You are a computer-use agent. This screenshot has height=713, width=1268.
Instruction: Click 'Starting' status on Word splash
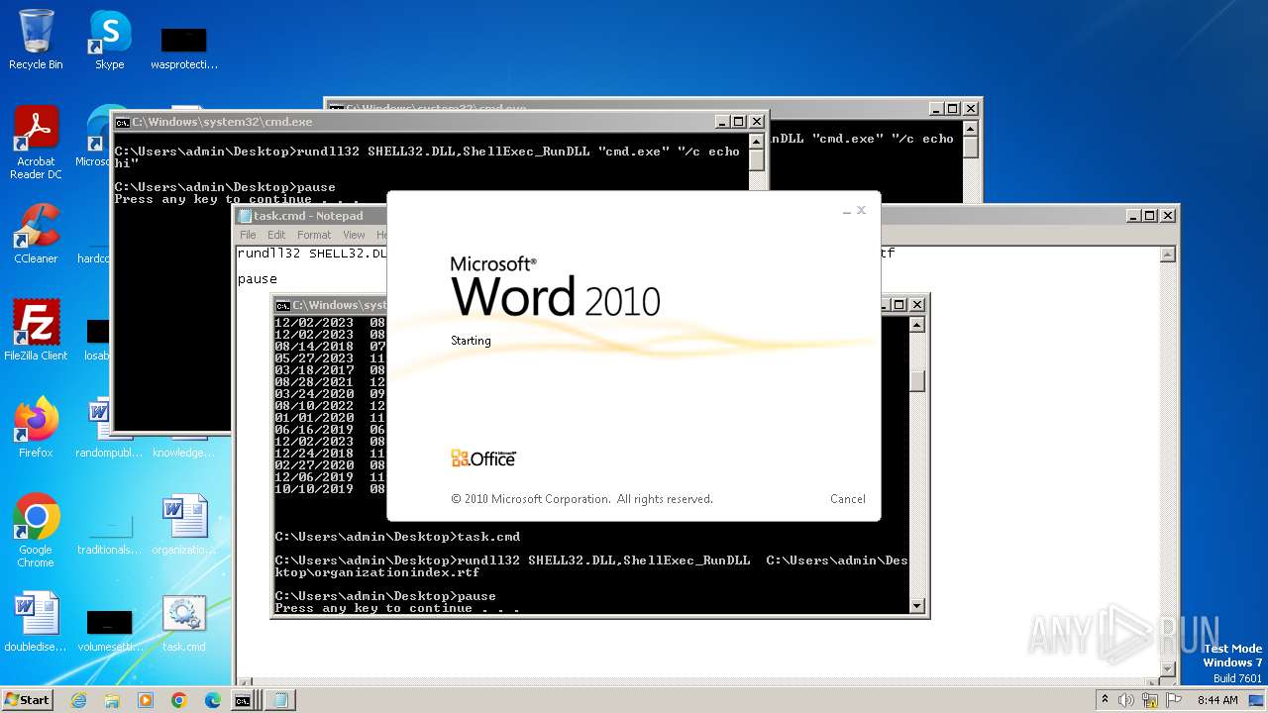pyautogui.click(x=471, y=341)
